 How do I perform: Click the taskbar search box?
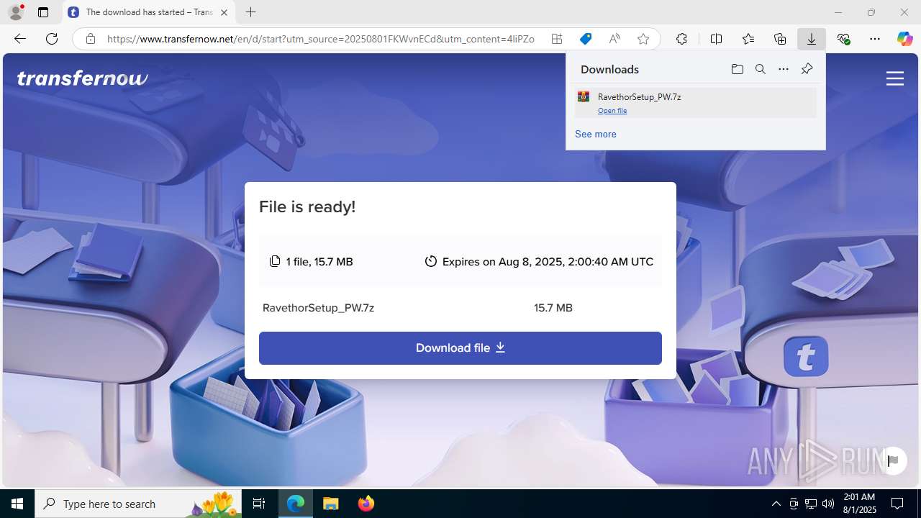pyautogui.click(x=138, y=504)
